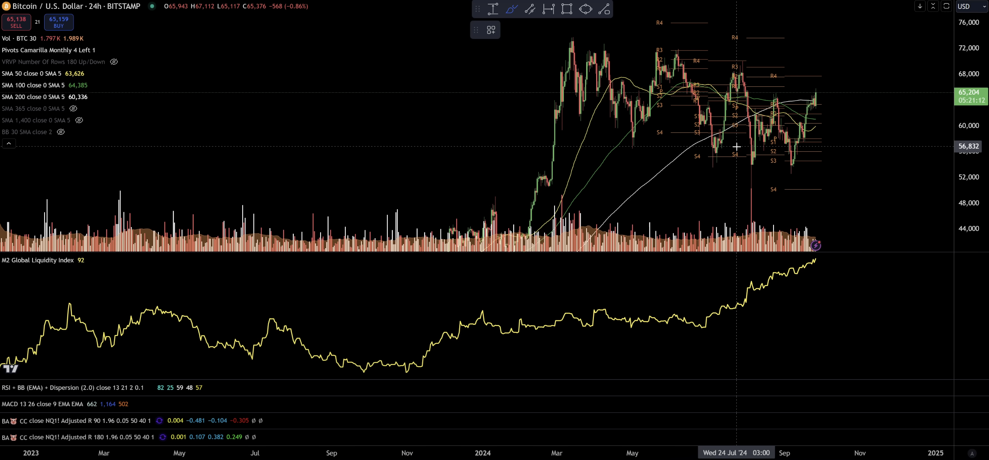This screenshot has height=460, width=989.
Task: Toggle visibility of BB 30 indicator
Action: click(x=61, y=132)
